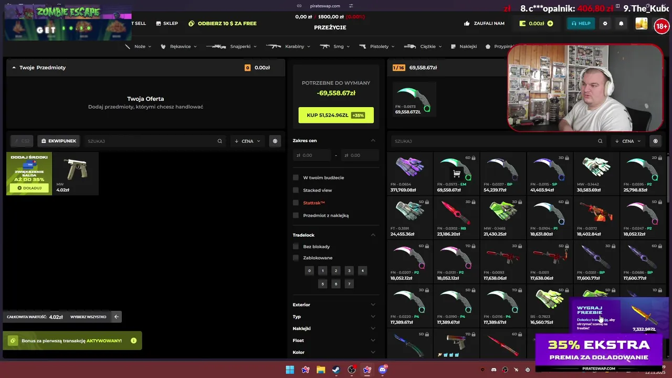
Task: Enable Stacked view checkbox
Action: click(296, 190)
